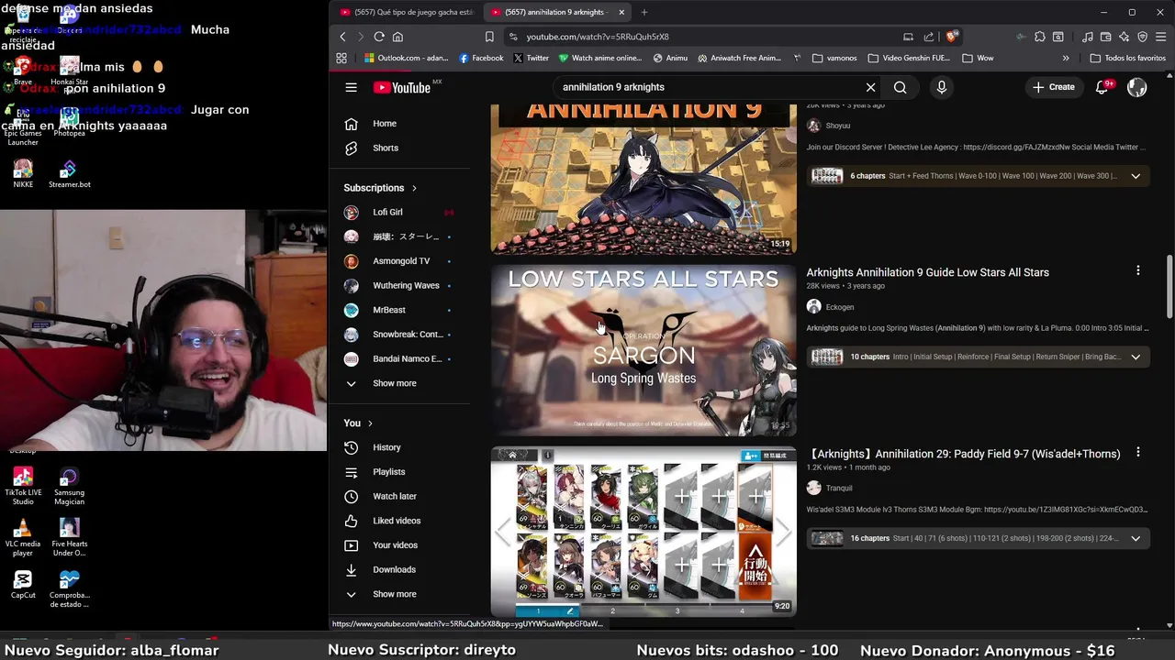Open Shorts in the YouTube sidebar
This screenshot has height=660, width=1175.
pos(385,148)
